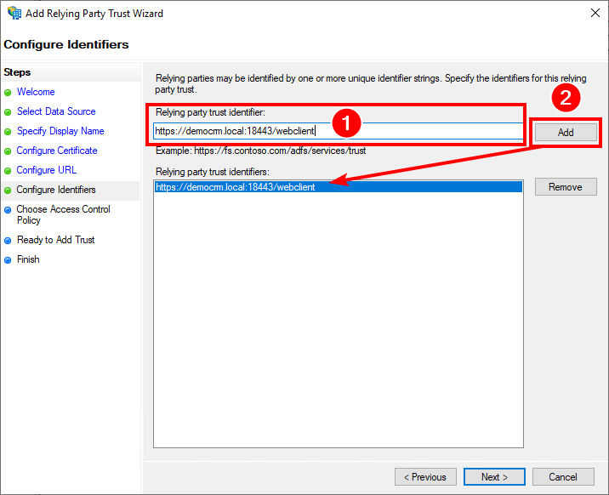The image size is (609, 495).
Task: Remove the selected trust identifier
Action: [566, 187]
